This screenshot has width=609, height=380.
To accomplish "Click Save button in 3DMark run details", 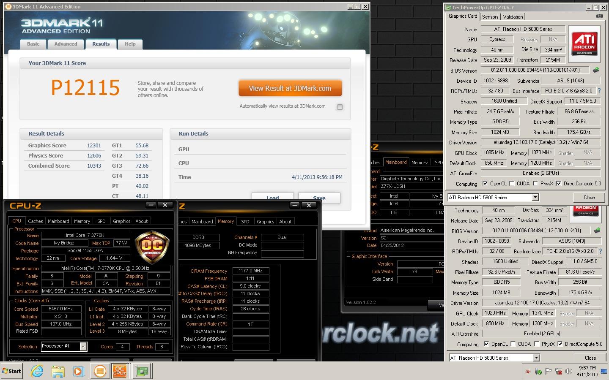I will [x=319, y=198].
